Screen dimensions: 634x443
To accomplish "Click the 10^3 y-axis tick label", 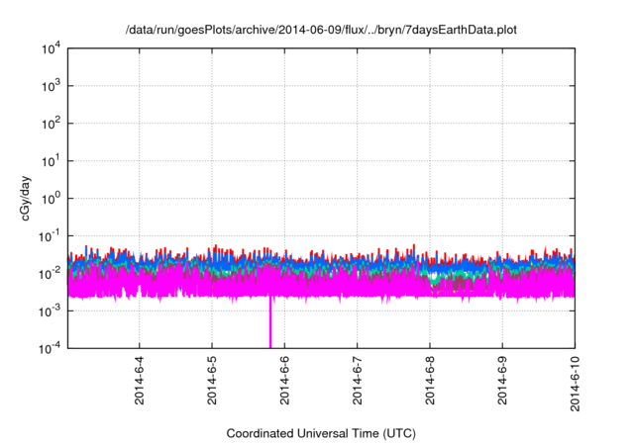I will click(51, 86).
